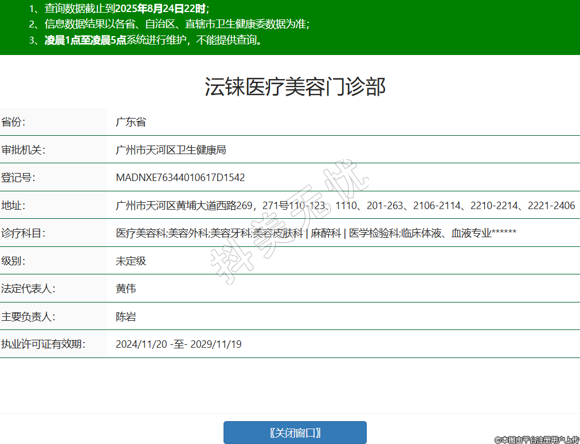
Task: Click license validity dates 2024/11/20 -至- 2029/11/19
Action: point(178,344)
